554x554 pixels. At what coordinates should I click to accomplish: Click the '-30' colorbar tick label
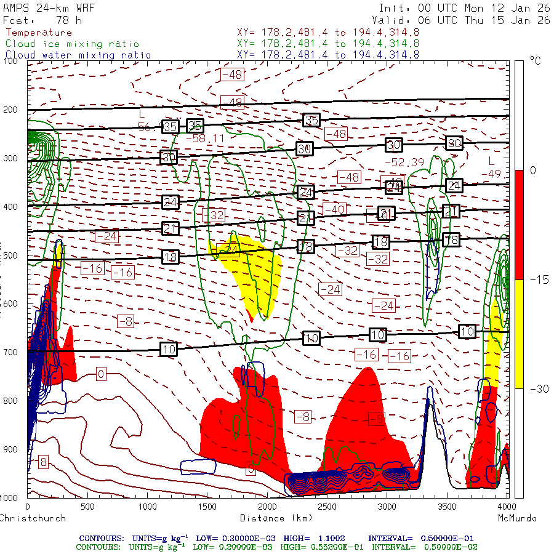point(539,389)
